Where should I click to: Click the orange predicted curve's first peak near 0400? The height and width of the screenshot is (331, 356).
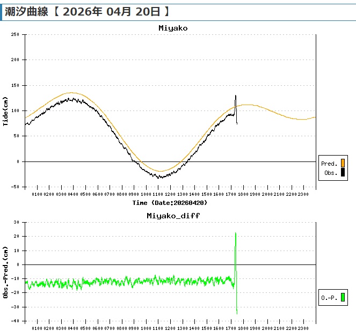pos(72,93)
